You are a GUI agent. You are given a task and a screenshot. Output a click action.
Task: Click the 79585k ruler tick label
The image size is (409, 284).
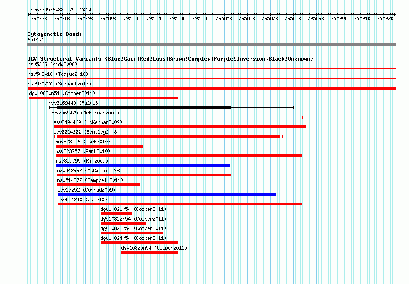point(224,18)
